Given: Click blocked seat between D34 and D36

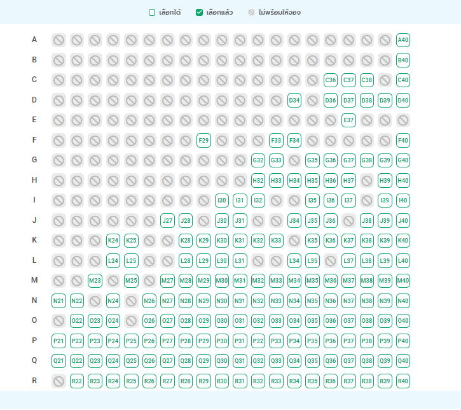Looking at the screenshot, I should 312,101.
